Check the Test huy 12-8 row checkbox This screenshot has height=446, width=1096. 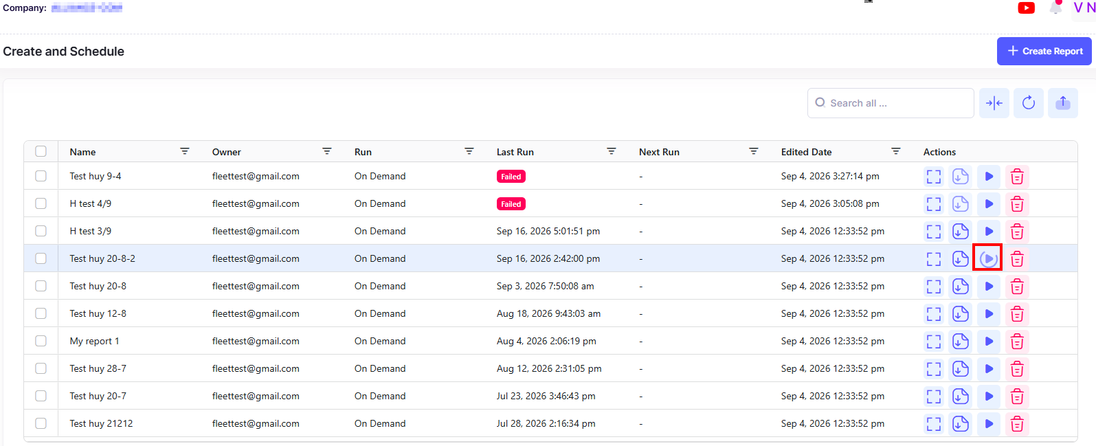click(41, 313)
